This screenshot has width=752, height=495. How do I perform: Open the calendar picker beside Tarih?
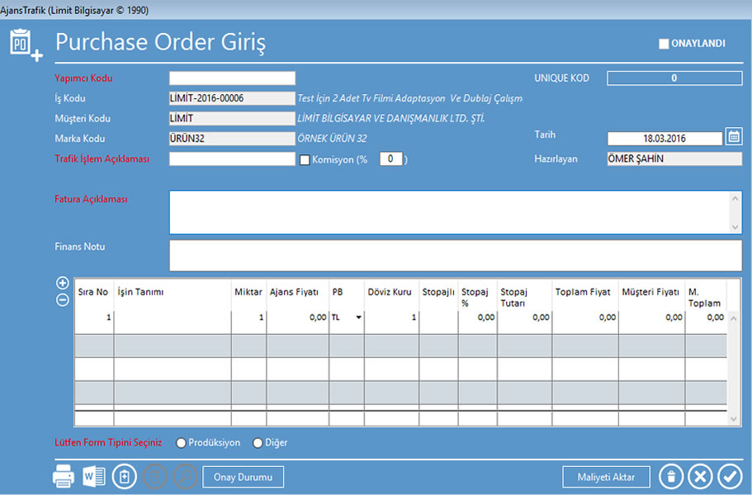tap(734, 137)
